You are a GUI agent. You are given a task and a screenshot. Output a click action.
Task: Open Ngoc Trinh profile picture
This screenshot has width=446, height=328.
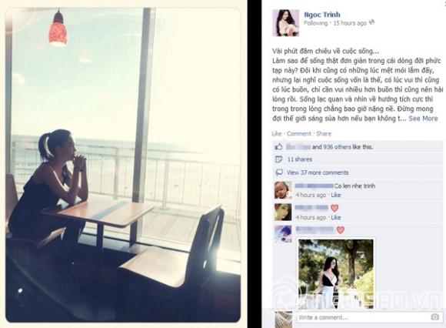[x=285, y=23]
